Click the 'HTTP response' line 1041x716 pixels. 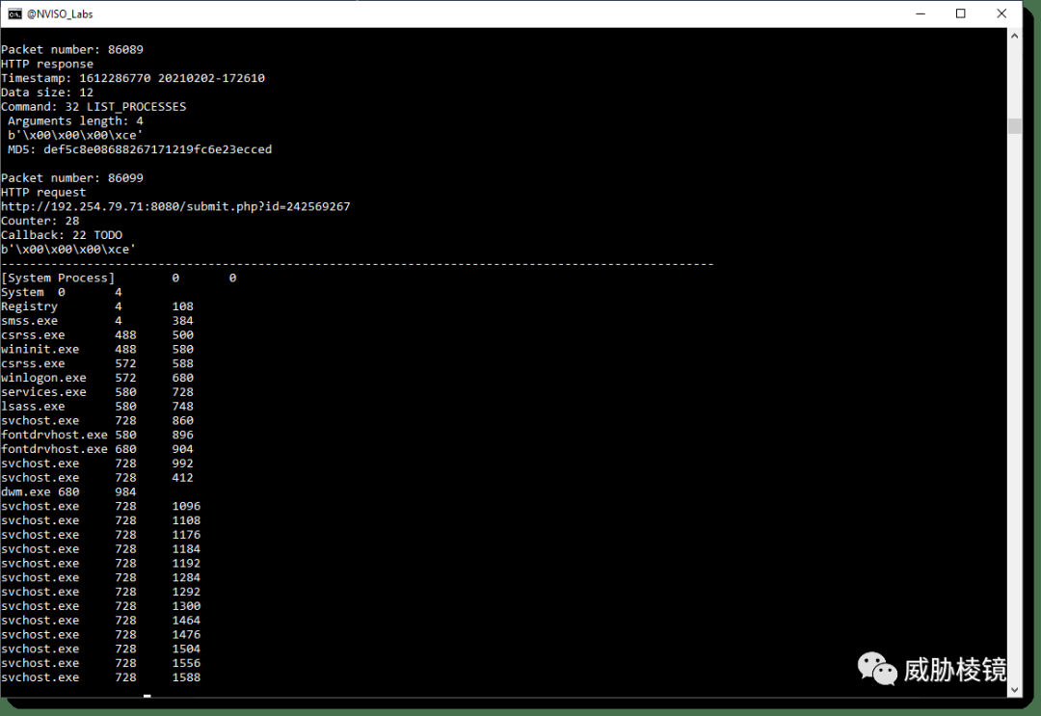[47, 65]
